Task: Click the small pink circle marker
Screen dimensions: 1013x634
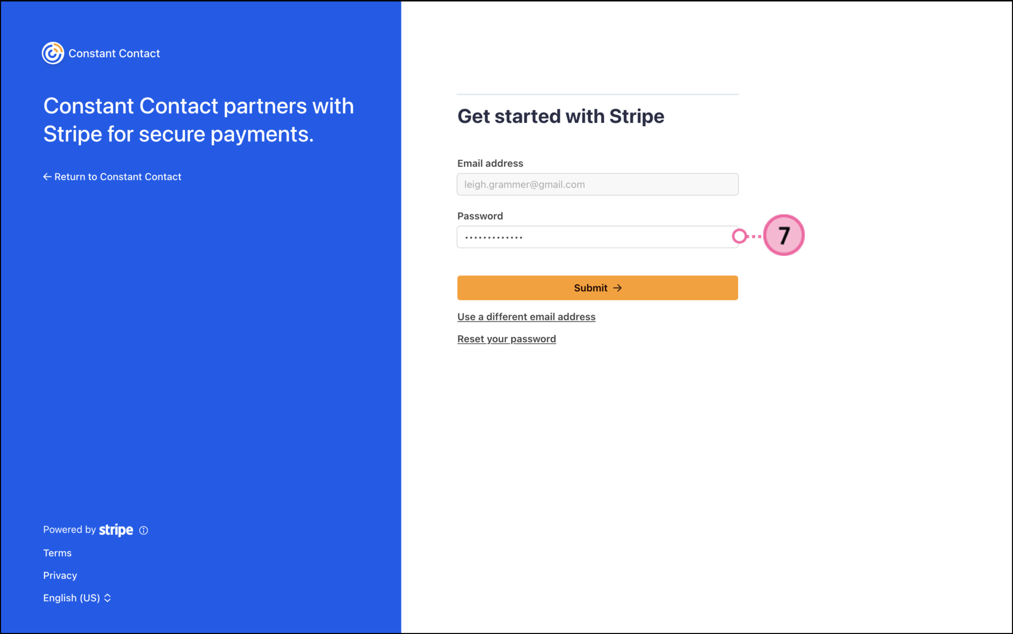Action: [739, 236]
